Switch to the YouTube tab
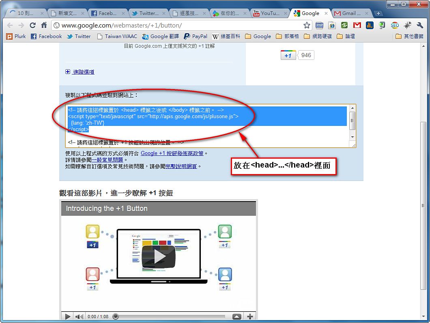 point(270,13)
